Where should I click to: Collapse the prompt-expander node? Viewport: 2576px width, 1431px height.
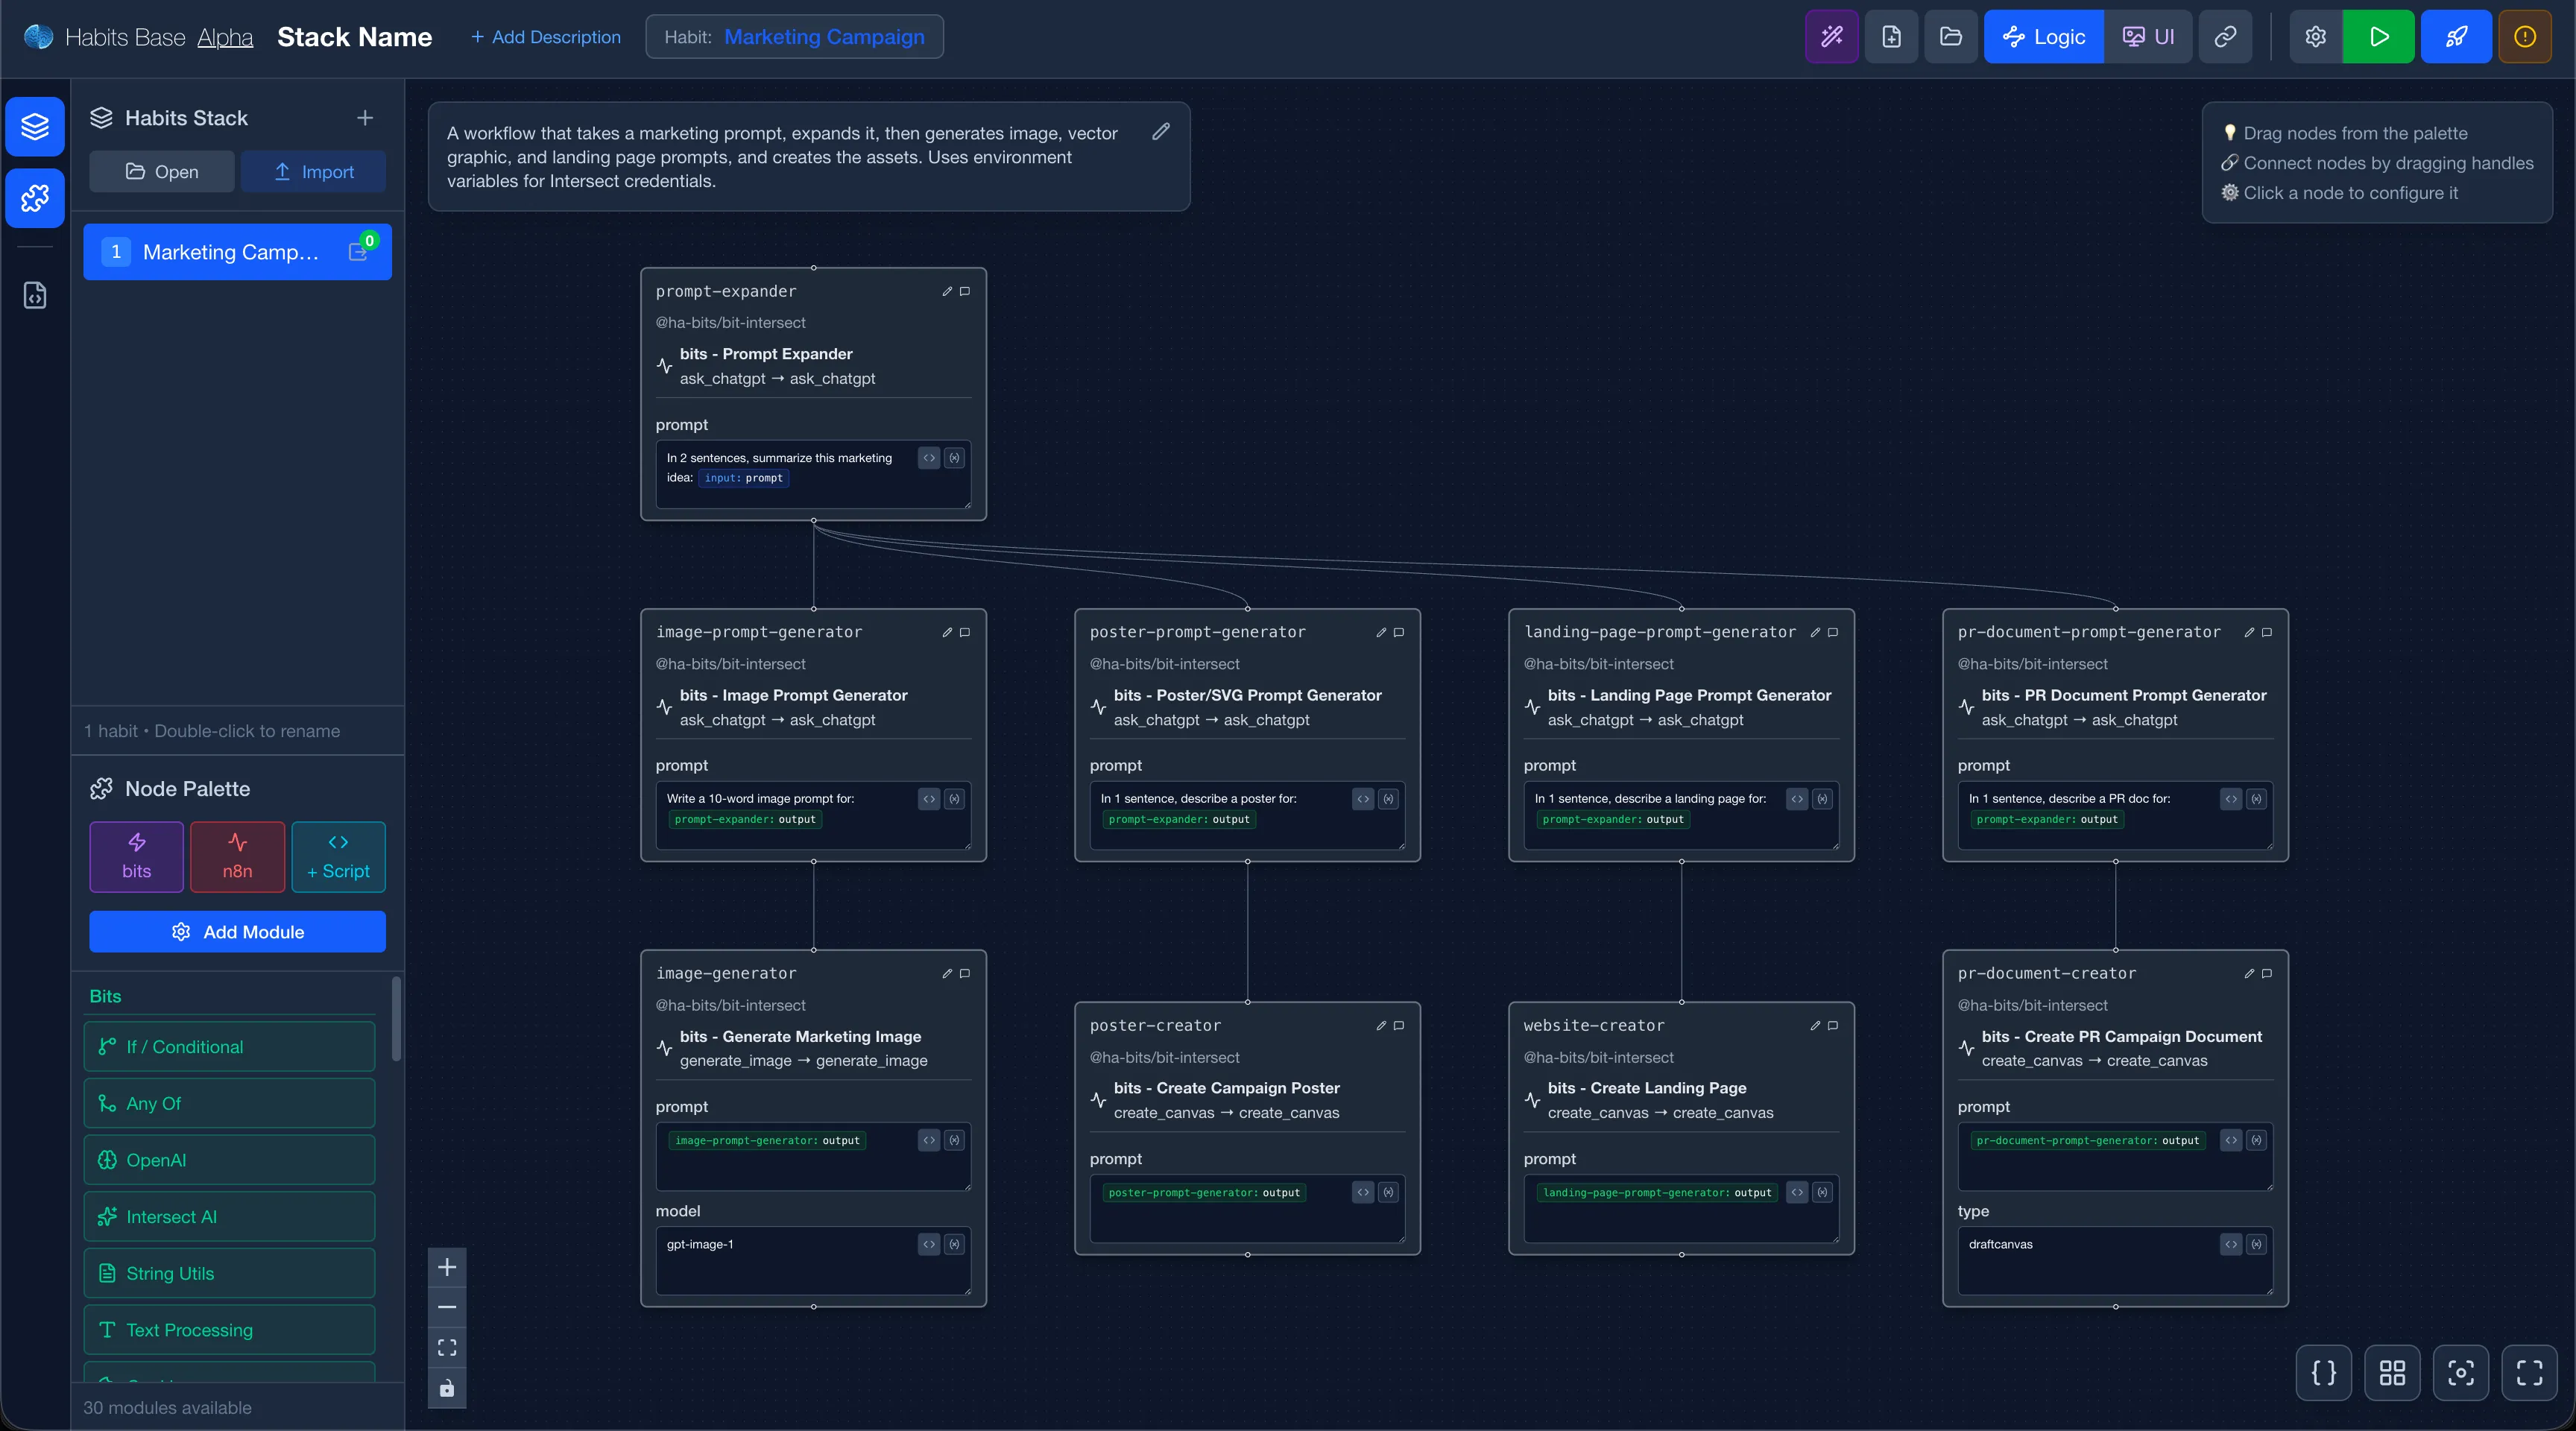(x=965, y=291)
